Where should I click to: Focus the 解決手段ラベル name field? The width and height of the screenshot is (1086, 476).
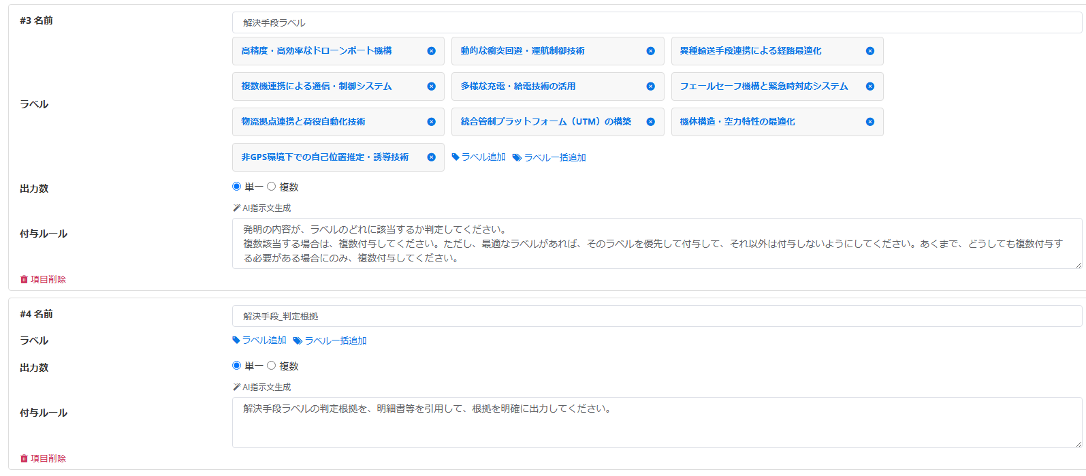point(656,22)
